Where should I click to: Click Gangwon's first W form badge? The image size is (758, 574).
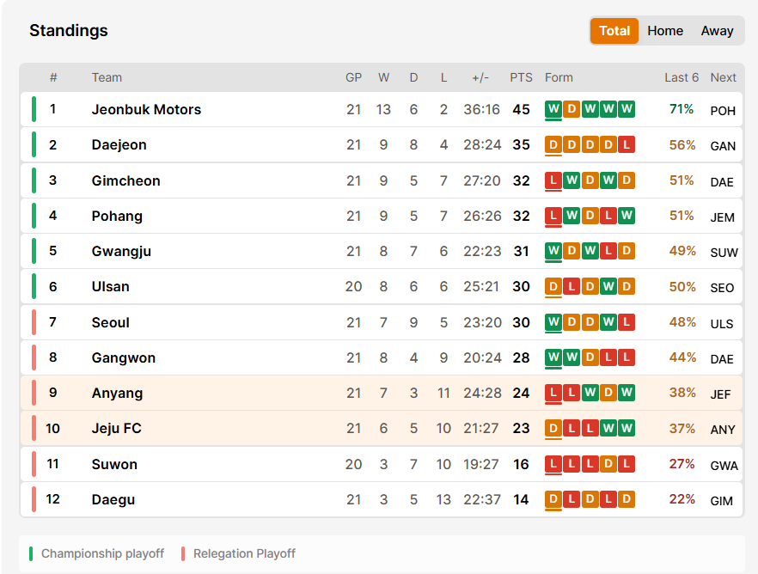click(x=553, y=357)
